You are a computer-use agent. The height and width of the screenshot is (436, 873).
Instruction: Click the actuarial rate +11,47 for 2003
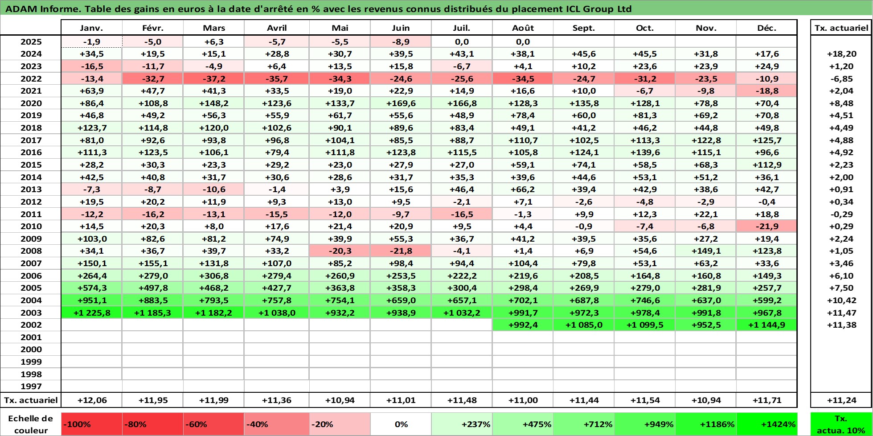pos(841,313)
